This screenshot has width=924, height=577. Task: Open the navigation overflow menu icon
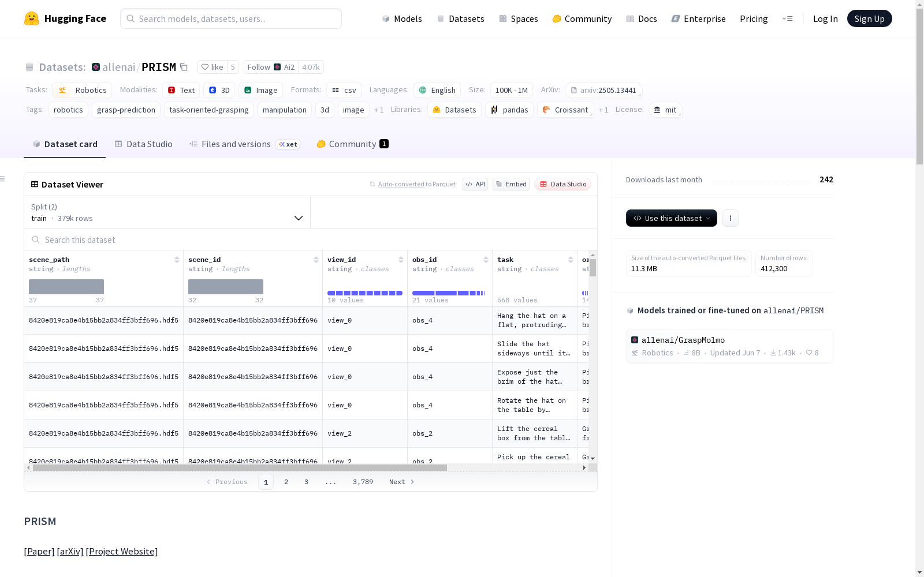787,18
